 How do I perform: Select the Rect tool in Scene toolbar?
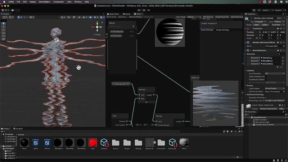pyautogui.click(x=4, y=36)
